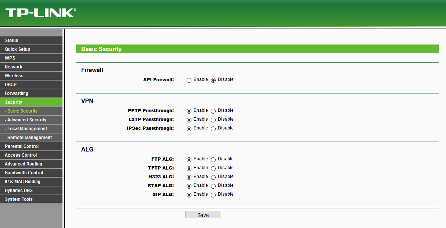Open the Network menu
This screenshot has width=446, height=228.
click(x=31, y=67)
